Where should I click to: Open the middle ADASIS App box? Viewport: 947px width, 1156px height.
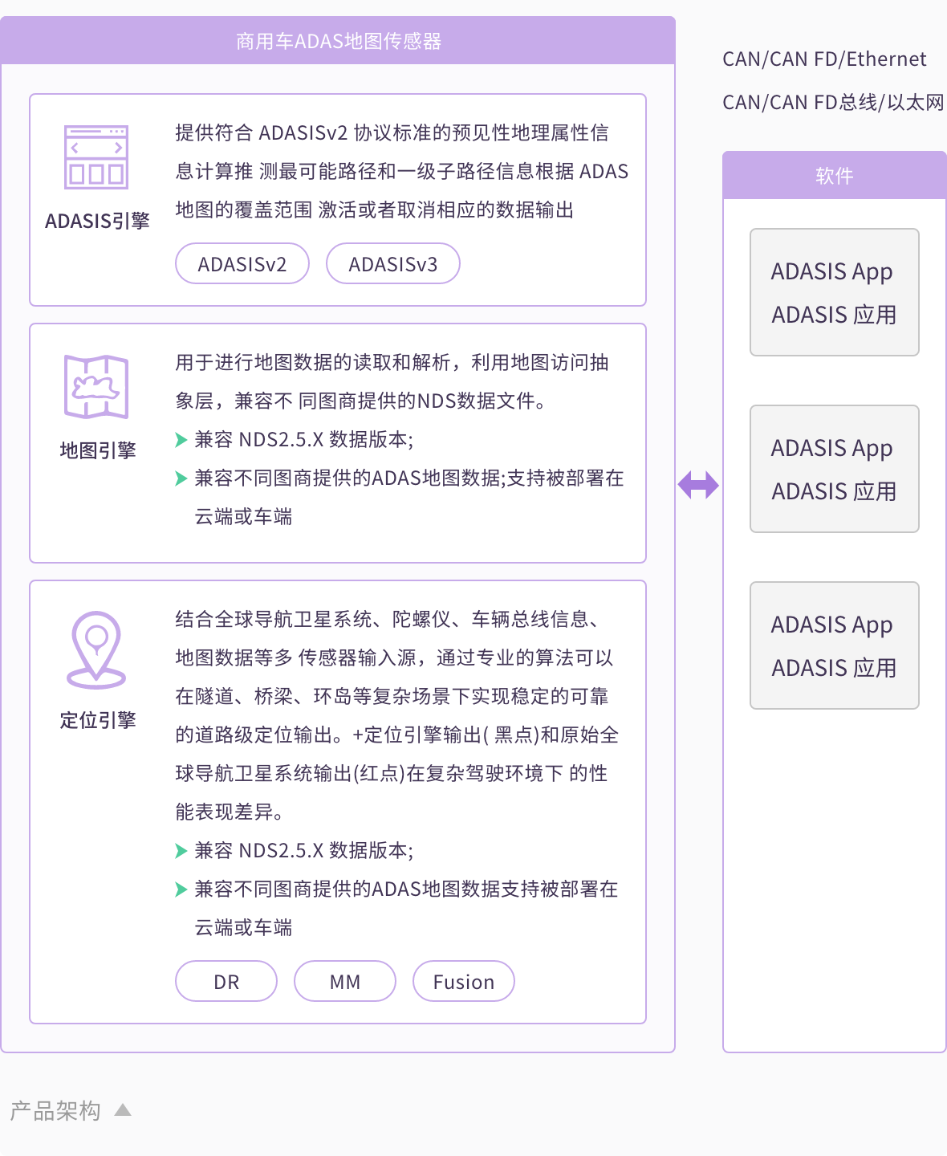pos(834,469)
